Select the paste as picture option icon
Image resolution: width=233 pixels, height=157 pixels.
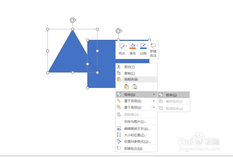(135, 87)
